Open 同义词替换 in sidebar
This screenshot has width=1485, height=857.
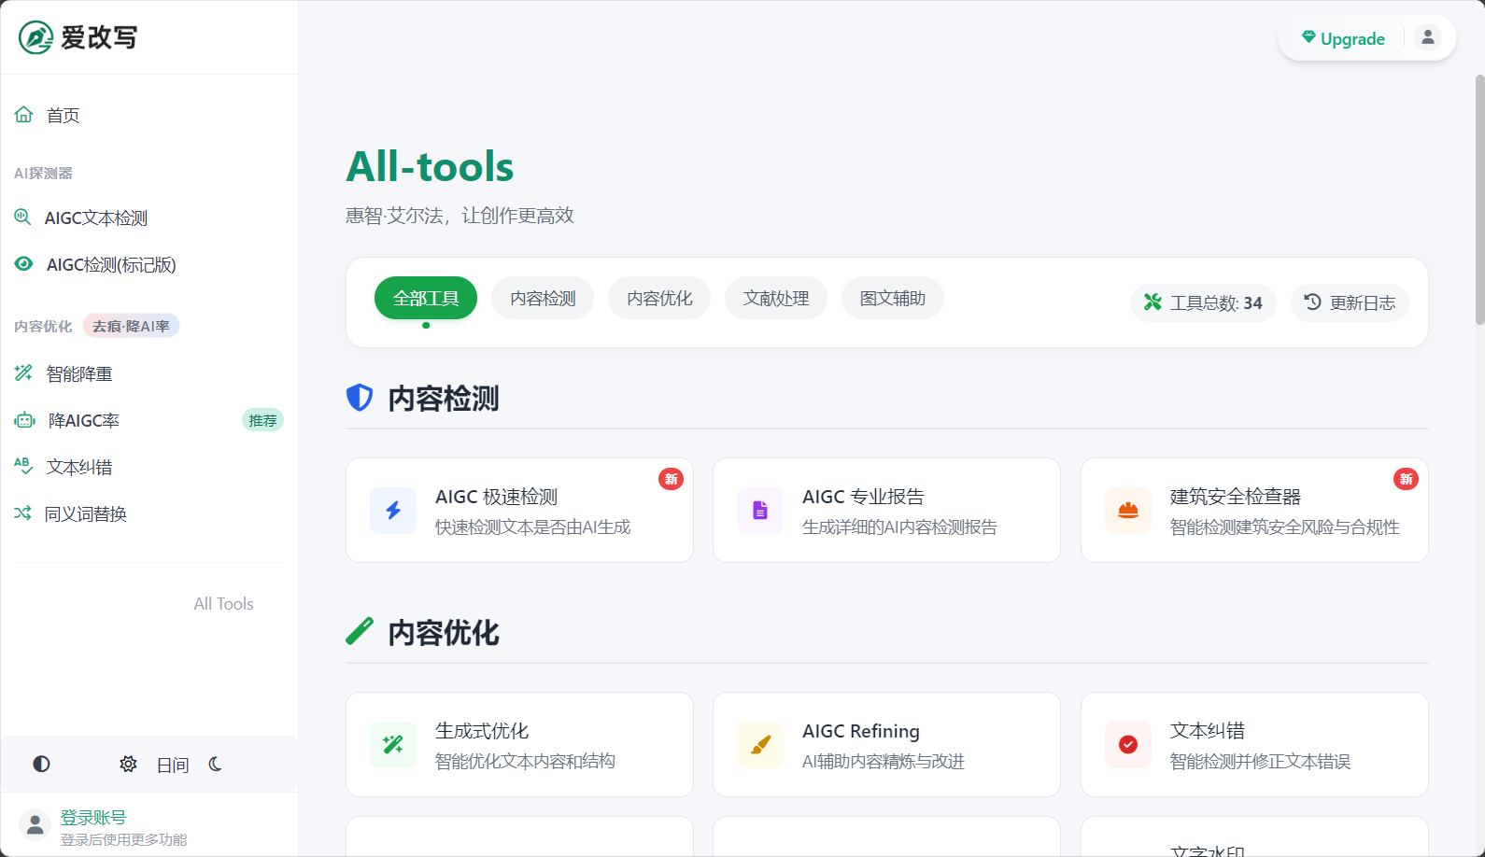149,513
